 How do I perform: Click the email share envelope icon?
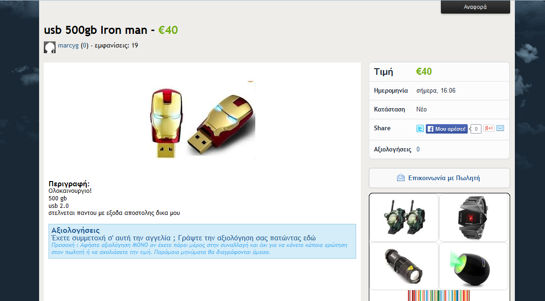500,128
